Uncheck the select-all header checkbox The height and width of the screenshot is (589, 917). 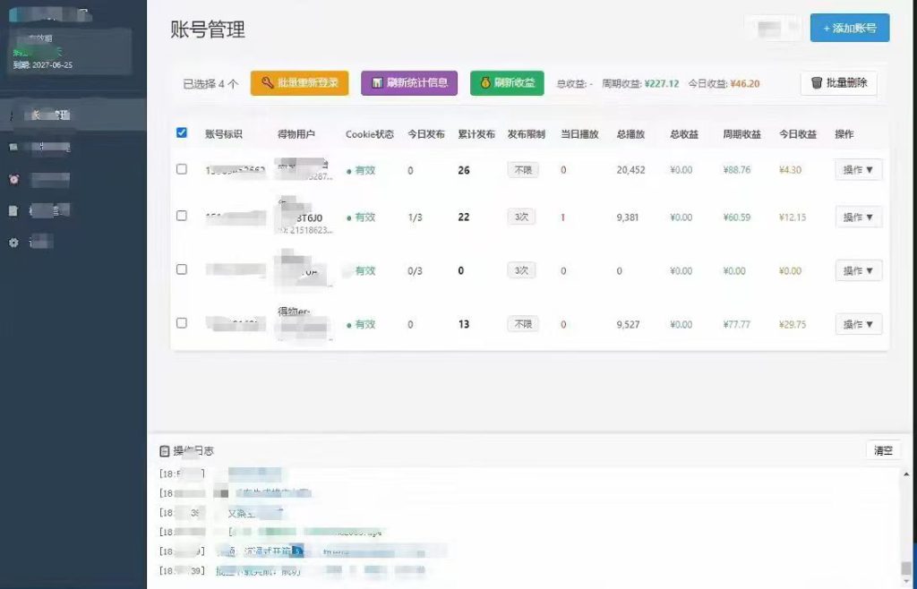[182, 132]
